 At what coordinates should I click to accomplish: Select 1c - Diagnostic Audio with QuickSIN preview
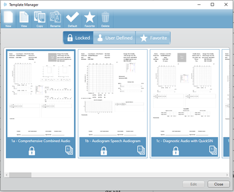click(x=184, y=94)
